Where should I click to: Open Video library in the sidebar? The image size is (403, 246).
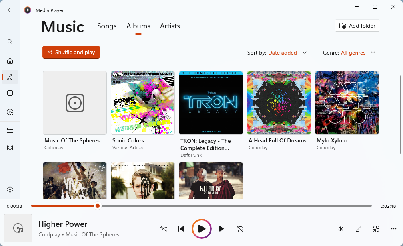tap(10, 93)
